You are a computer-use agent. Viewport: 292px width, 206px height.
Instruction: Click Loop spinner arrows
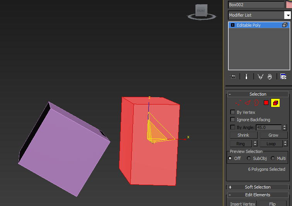(285, 143)
